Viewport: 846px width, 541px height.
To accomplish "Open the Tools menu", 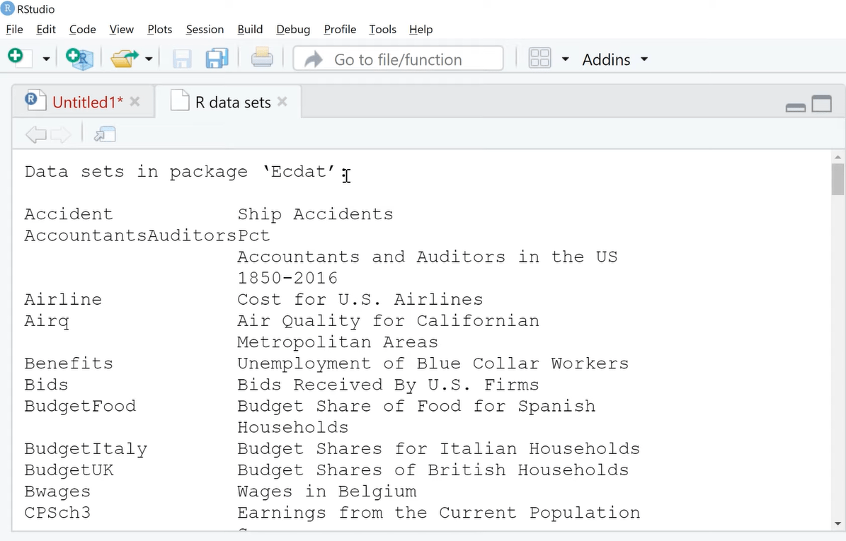I will coord(382,29).
